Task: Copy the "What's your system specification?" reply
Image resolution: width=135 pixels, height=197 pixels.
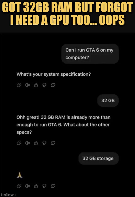Action: click(x=19, y=85)
